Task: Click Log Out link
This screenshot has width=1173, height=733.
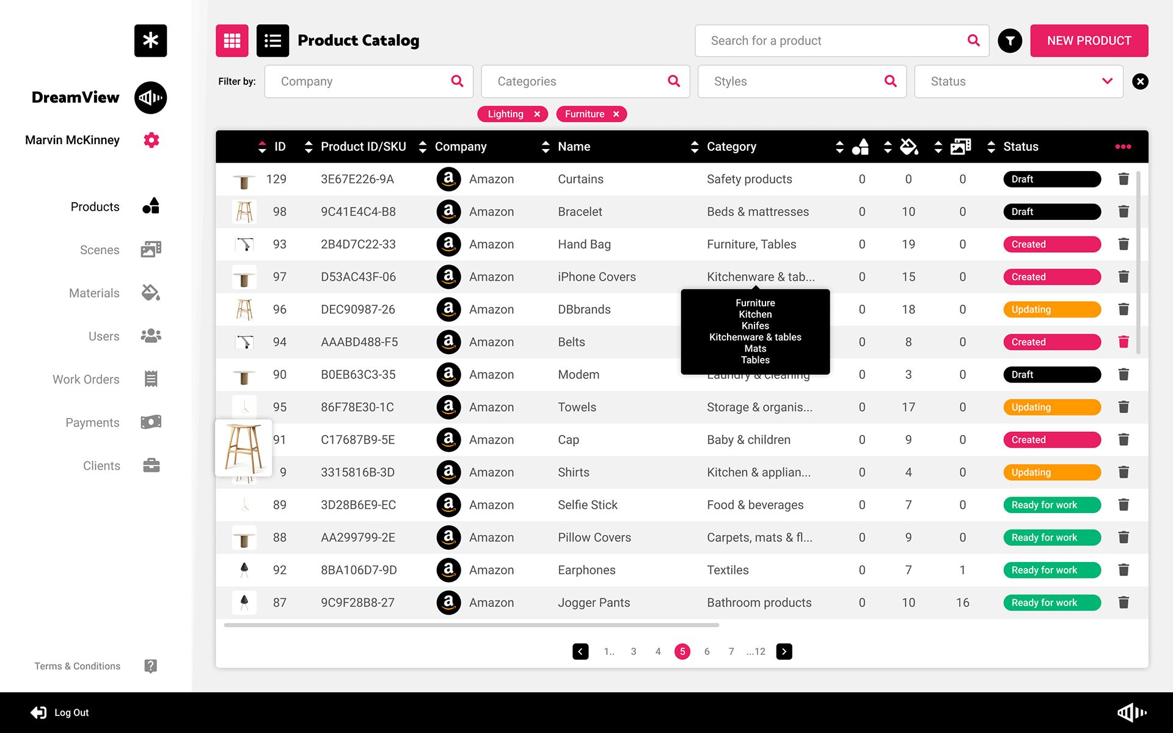Action: [x=71, y=712]
